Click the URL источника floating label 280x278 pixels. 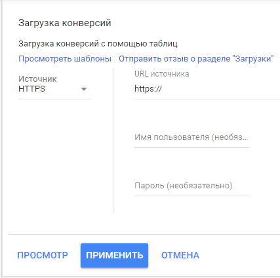tap(162, 74)
